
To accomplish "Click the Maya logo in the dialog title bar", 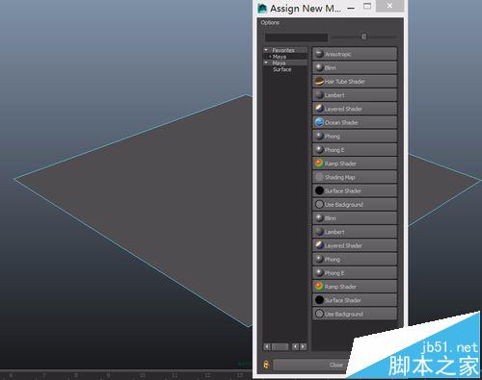I will (262, 9).
